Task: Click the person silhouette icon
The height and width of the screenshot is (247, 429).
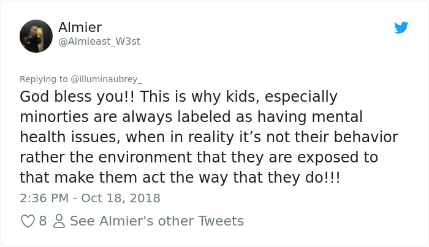Action: coord(59,221)
